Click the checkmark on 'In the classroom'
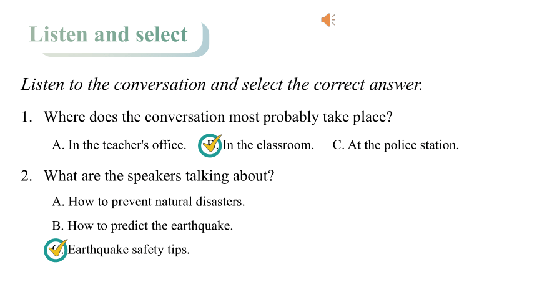The image size is (537, 302). pos(212,143)
